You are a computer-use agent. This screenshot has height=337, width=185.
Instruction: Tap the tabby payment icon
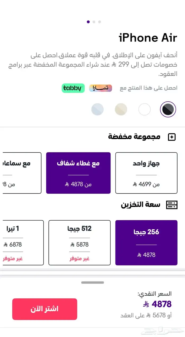click(73, 88)
